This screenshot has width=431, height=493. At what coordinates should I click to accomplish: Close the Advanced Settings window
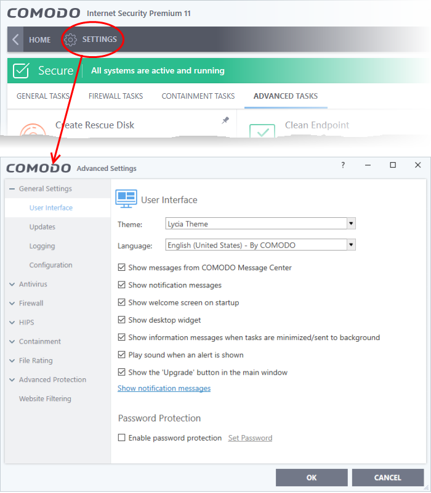pyautogui.click(x=418, y=165)
